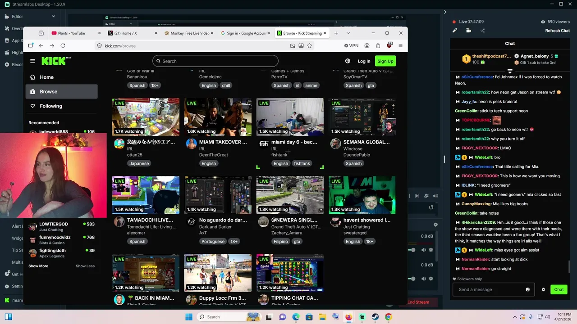
Task: Toggle the crossed-out mute icon in Streamlabs panel
Action: pos(426,196)
